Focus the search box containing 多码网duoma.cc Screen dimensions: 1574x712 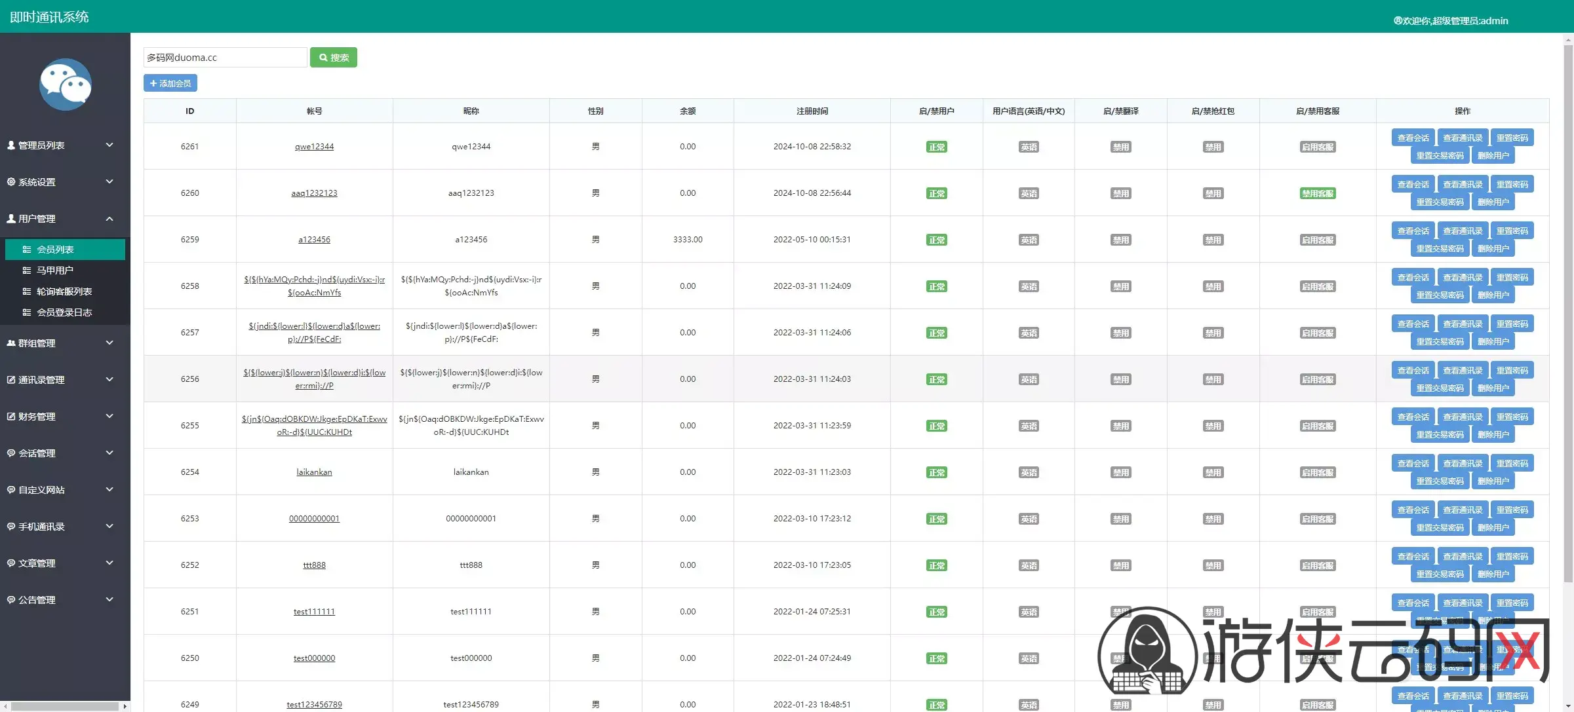coord(226,58)
